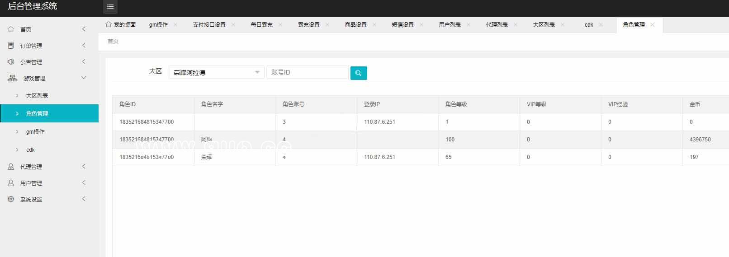Image resolution: width=729 pixels, height=257 pixels.
Task: Switch to the 大区列表 tab
Action: (x=544, y=25)
